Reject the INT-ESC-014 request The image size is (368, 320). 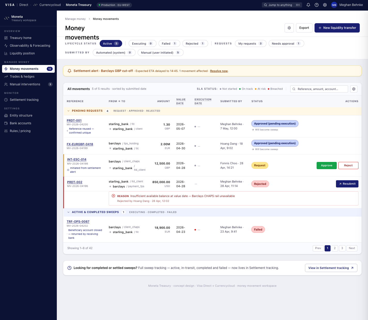[348, 166]
